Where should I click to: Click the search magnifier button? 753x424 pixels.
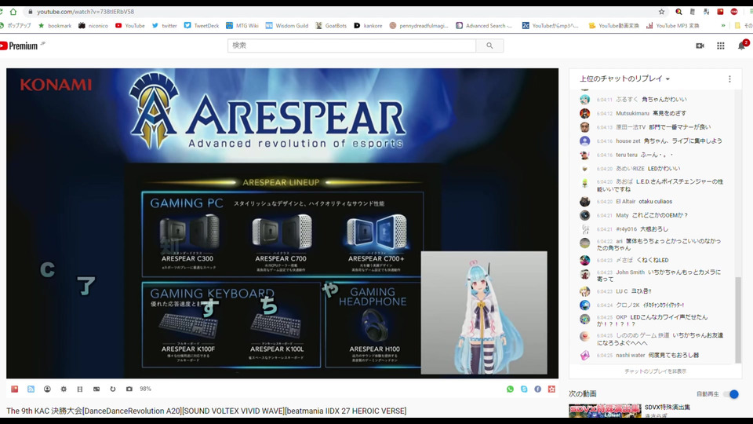click(489, 46)
